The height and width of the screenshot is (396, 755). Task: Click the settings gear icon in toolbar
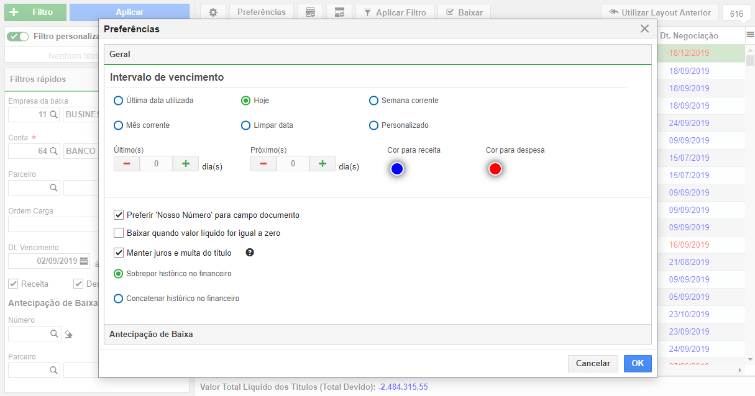(213, 12)
